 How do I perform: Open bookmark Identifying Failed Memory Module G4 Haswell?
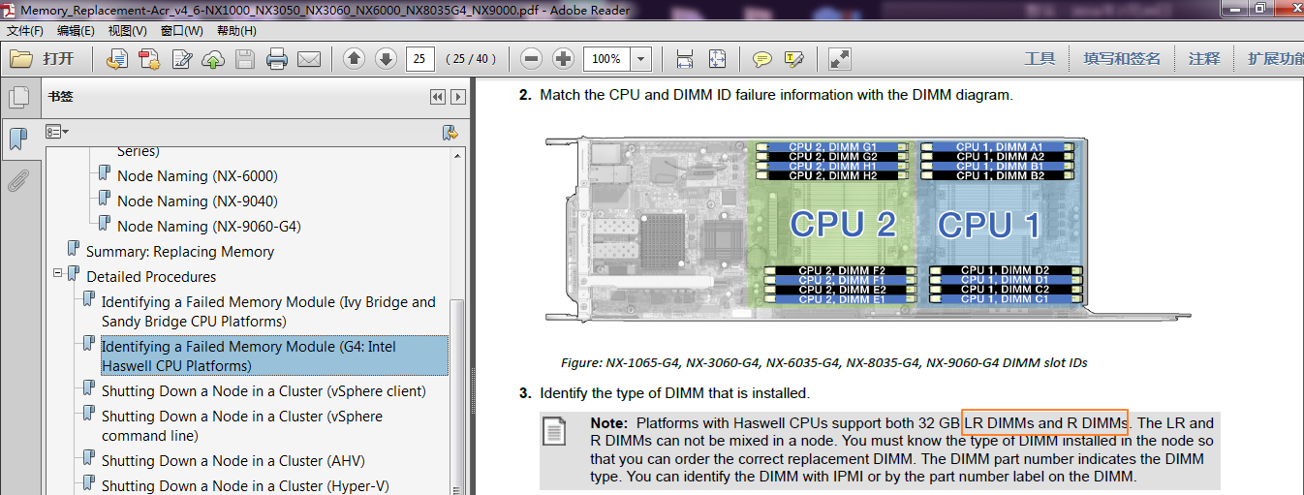coord(274,356)
